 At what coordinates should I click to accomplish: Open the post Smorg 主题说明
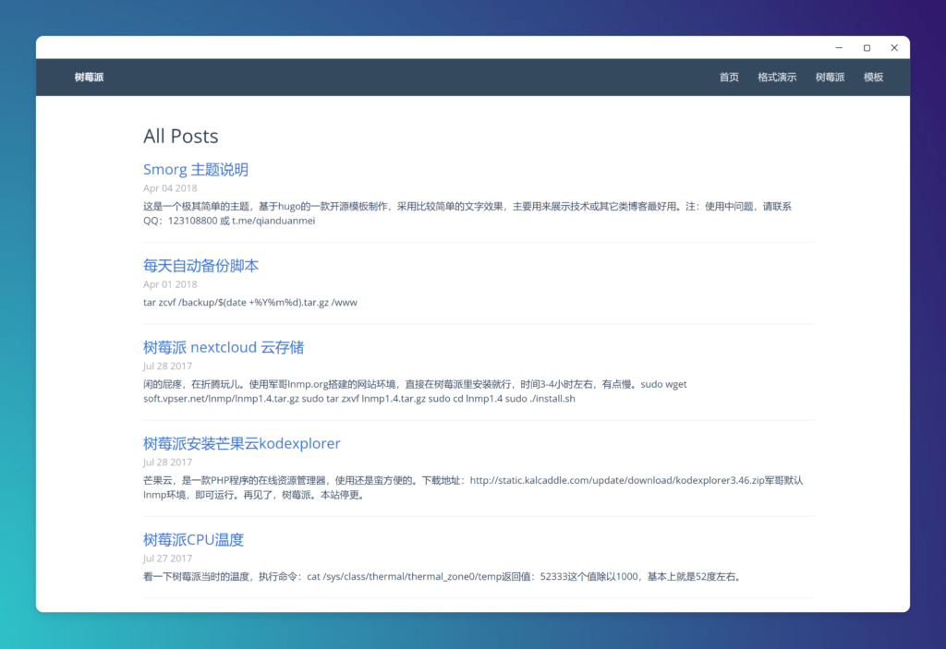click(x=196, y=170)
